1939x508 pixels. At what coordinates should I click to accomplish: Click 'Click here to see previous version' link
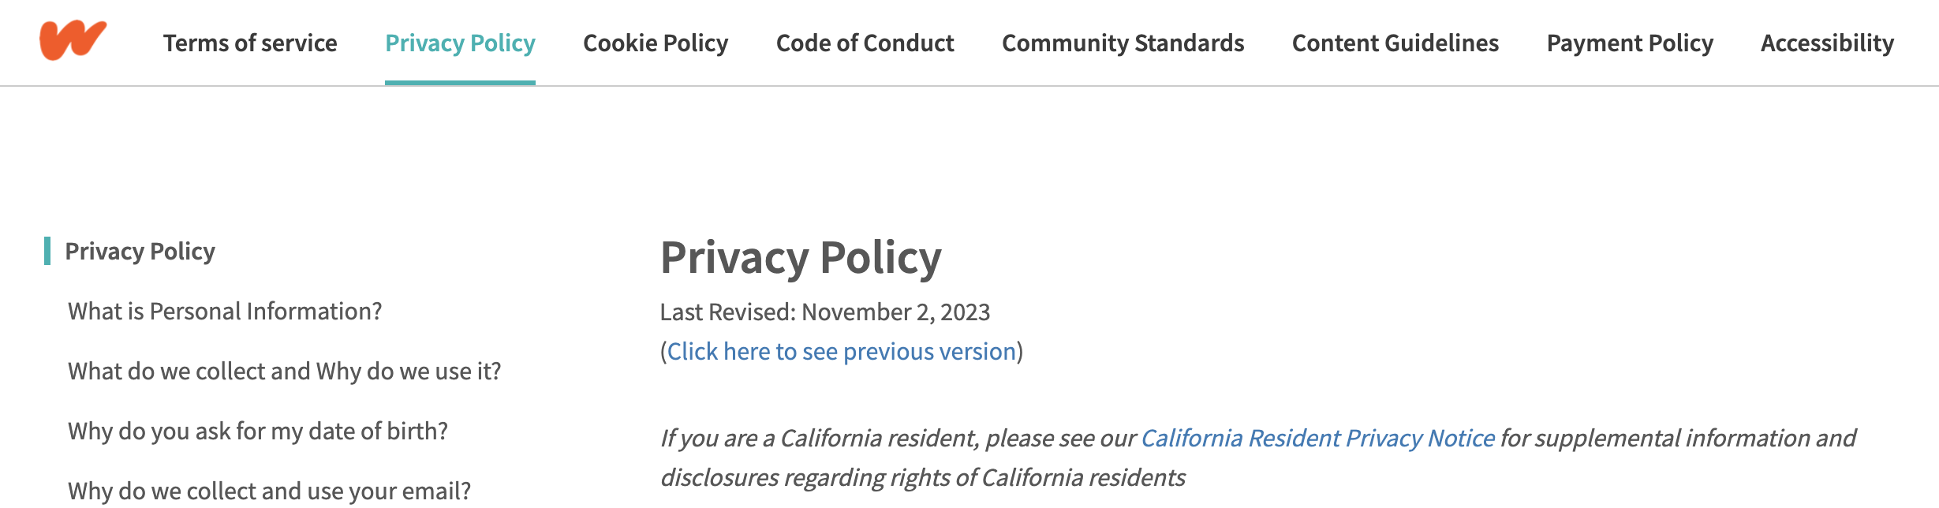[x=842, y=351]
